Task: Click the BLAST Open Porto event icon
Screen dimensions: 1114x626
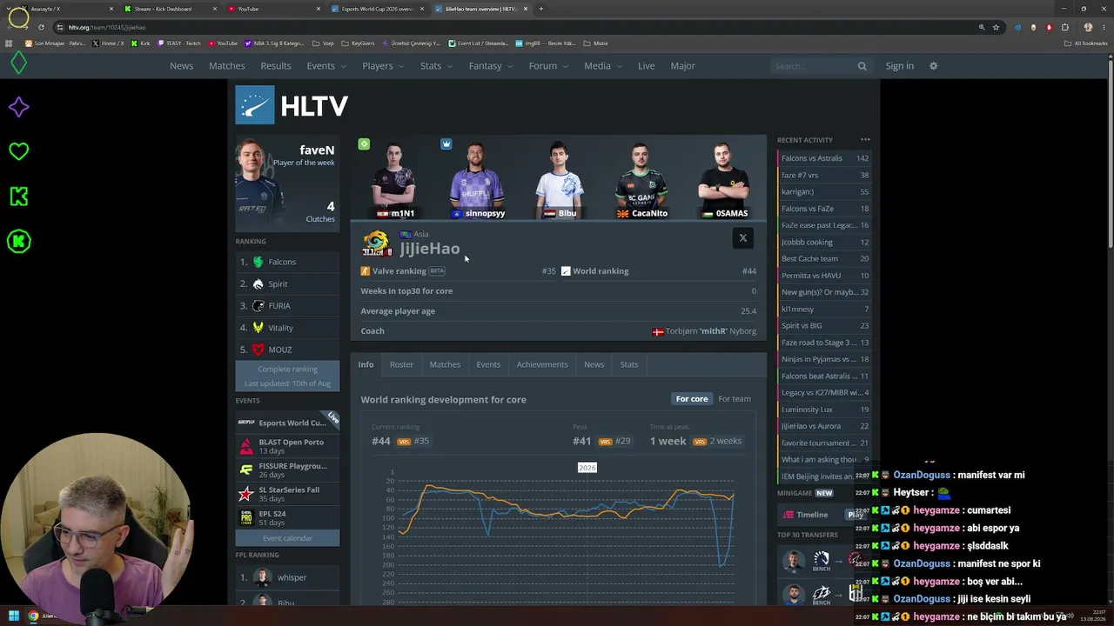Action: [x=246, y=446]
